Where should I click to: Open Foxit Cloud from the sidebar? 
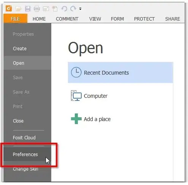click(x=27, y=138)
